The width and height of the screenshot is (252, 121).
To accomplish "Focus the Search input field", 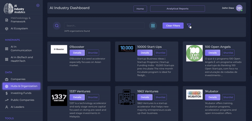I will point(104,26).
